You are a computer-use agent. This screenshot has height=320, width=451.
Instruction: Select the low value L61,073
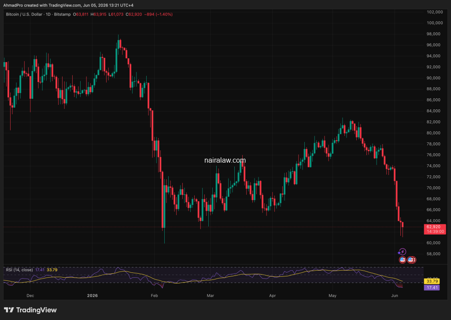pos(116,15)
